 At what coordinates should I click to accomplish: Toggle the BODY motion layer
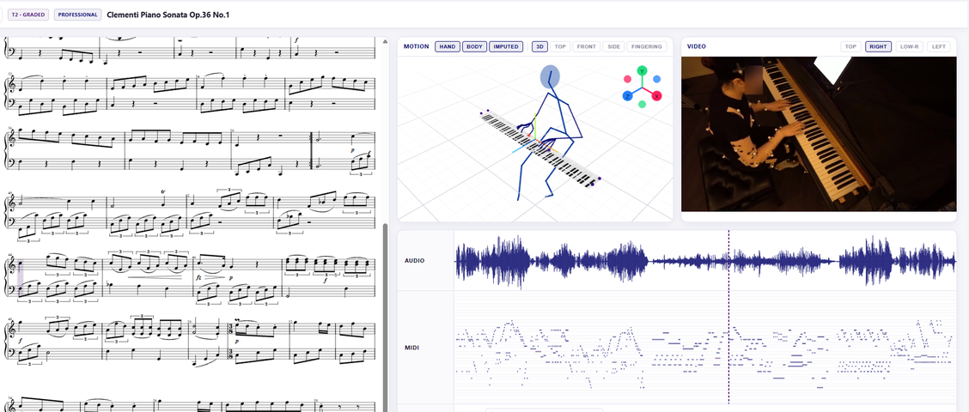coord(474,46)
